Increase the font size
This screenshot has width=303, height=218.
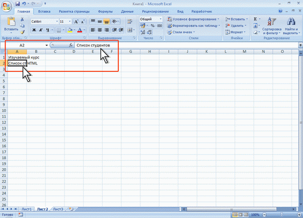pyautogui.click(x=76, y=22)
